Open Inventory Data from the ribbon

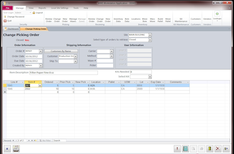coord(118,20)
